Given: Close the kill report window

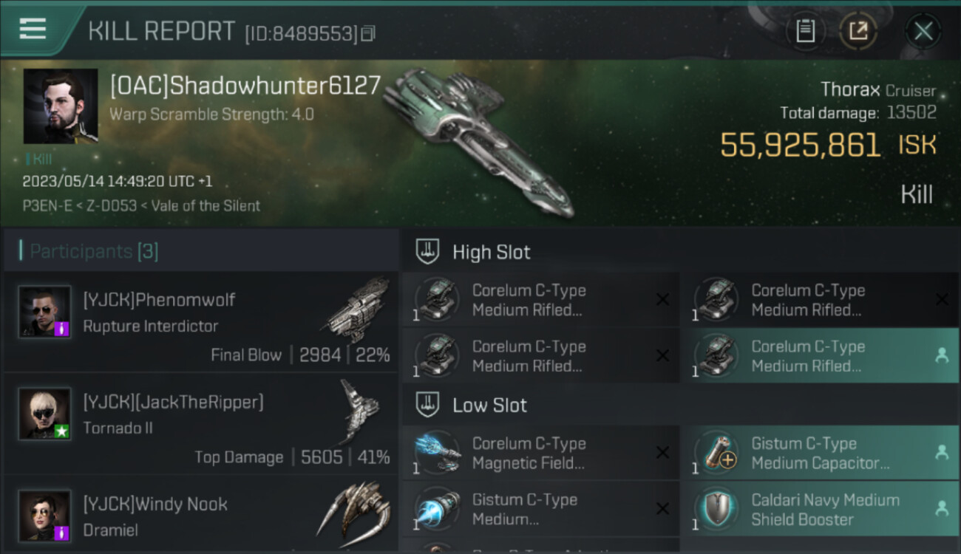Looking at the screenshot, I should click(x=923, y=31).
